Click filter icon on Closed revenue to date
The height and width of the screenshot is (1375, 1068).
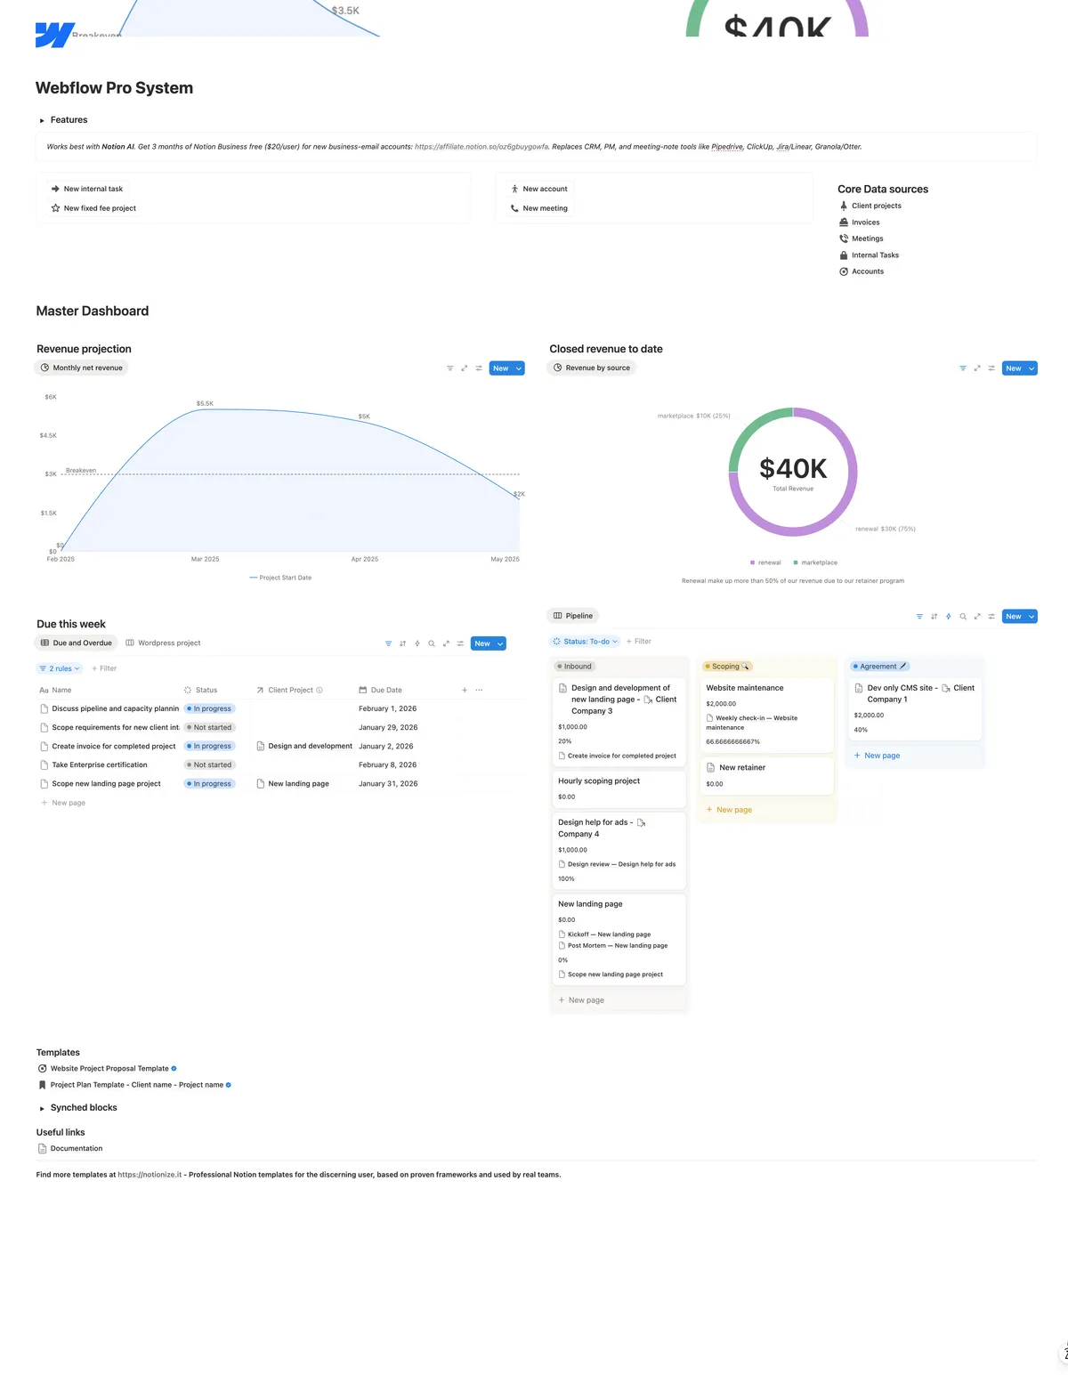coord(962,368)
